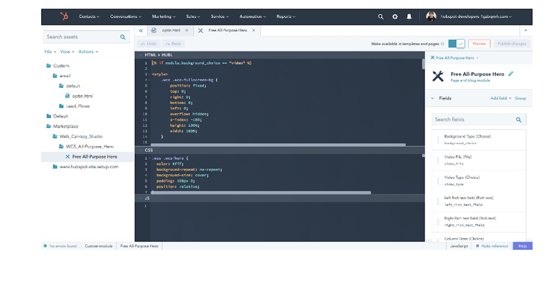Click the search icon in Search fields box

click(x=519, y=120)
